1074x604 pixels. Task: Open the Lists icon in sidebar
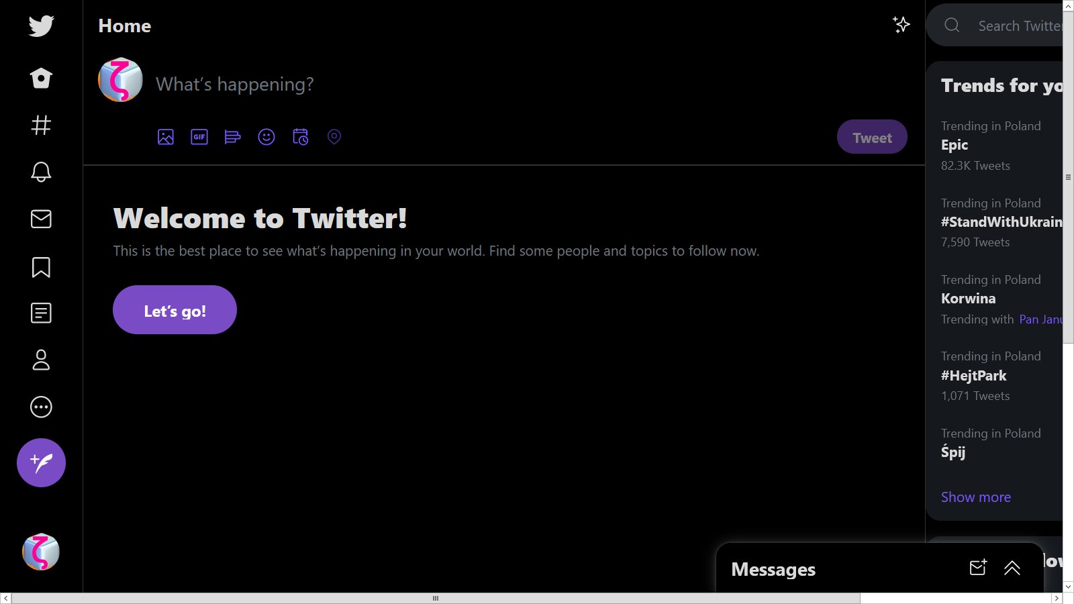click(41, 313)
